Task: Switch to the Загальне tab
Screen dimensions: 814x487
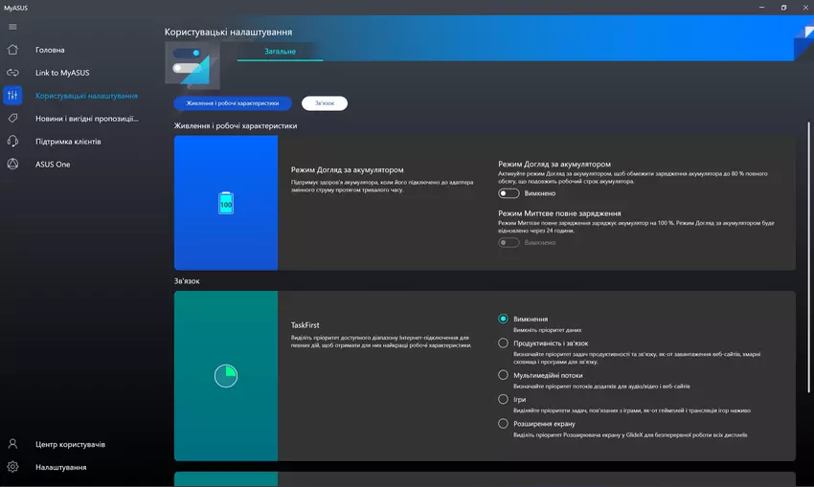Action: [x=280, y=52]
